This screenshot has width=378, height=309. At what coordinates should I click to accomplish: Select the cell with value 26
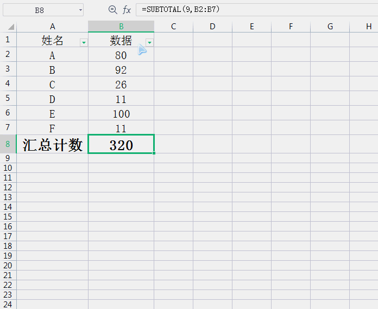click(x=121, y=83)
